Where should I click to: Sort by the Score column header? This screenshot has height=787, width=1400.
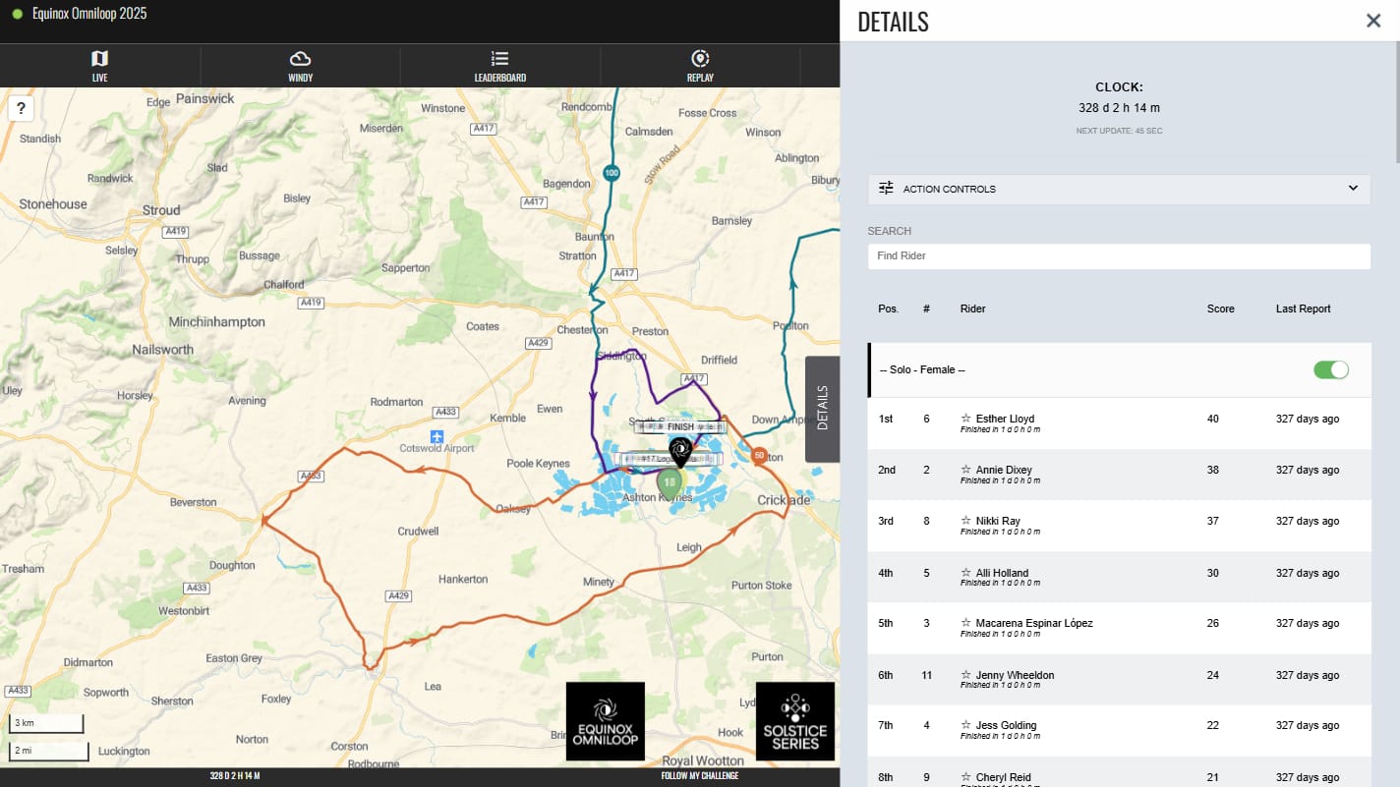click(x=1220, y=309)
